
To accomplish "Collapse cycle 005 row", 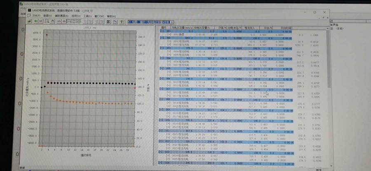I will (x=162, y=69).
